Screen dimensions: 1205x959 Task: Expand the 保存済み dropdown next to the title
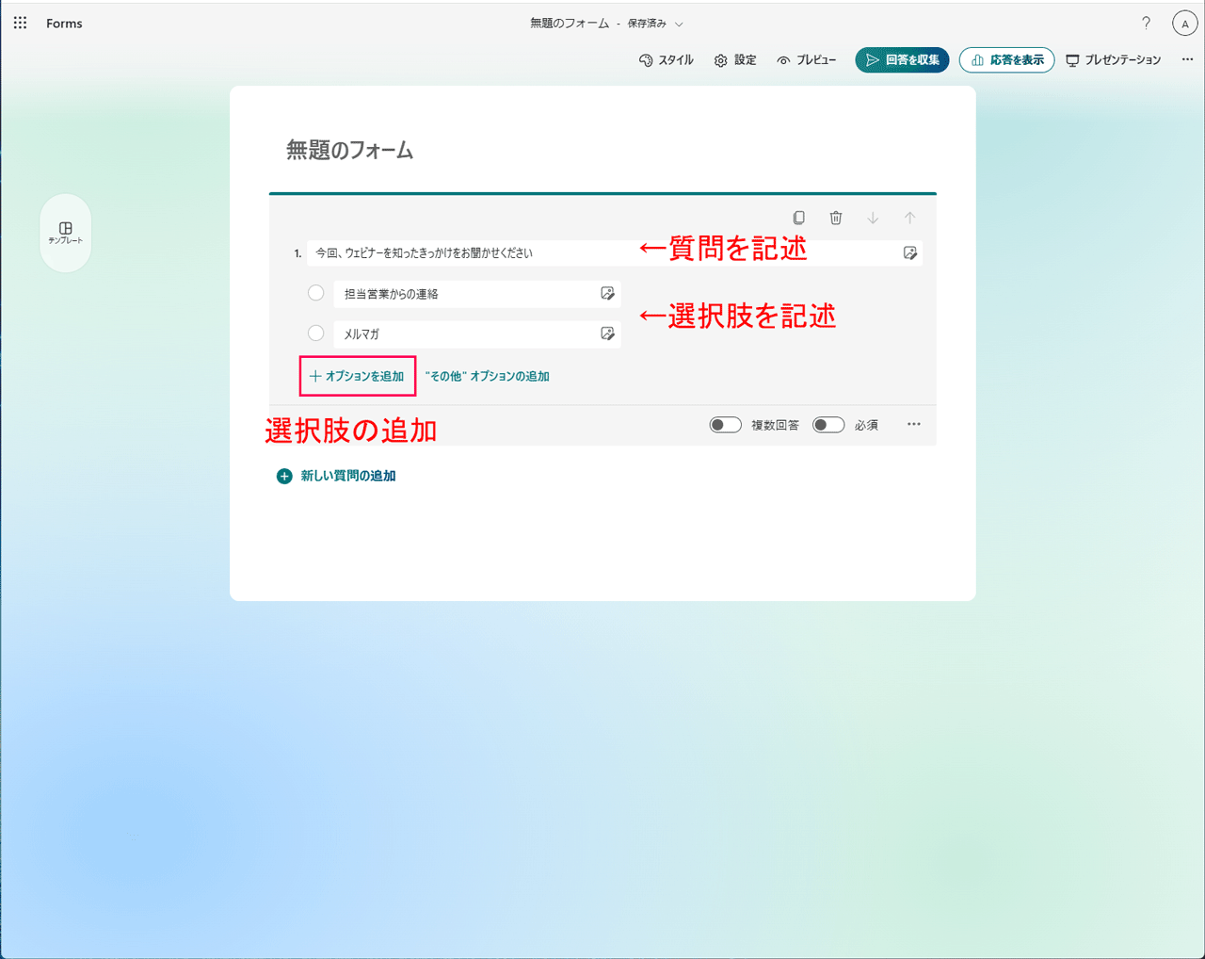tap(680, 24)
